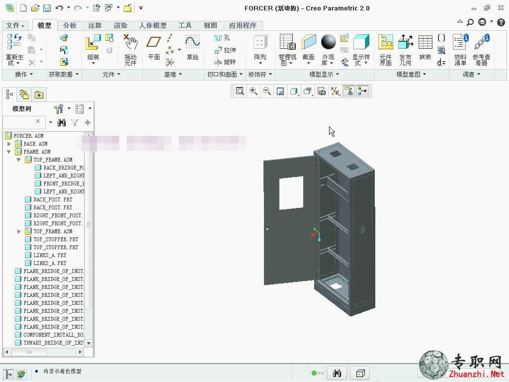Click the Zoom Out magnifier icon
Screen dimensions: 509x382
(267, 92)
